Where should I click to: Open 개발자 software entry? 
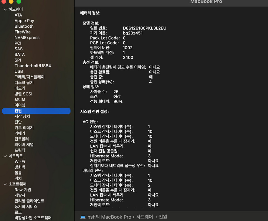pyautogui.click(x=20, y=195)
